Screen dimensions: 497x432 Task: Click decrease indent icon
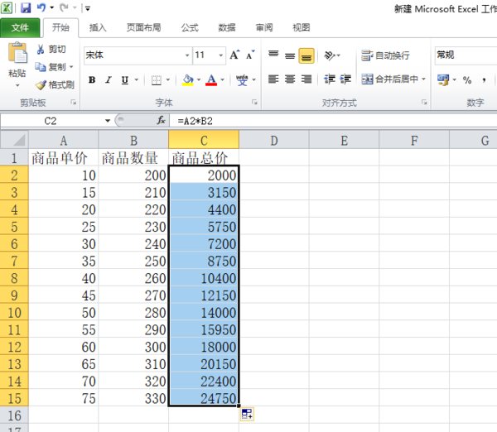pos(330,79)
